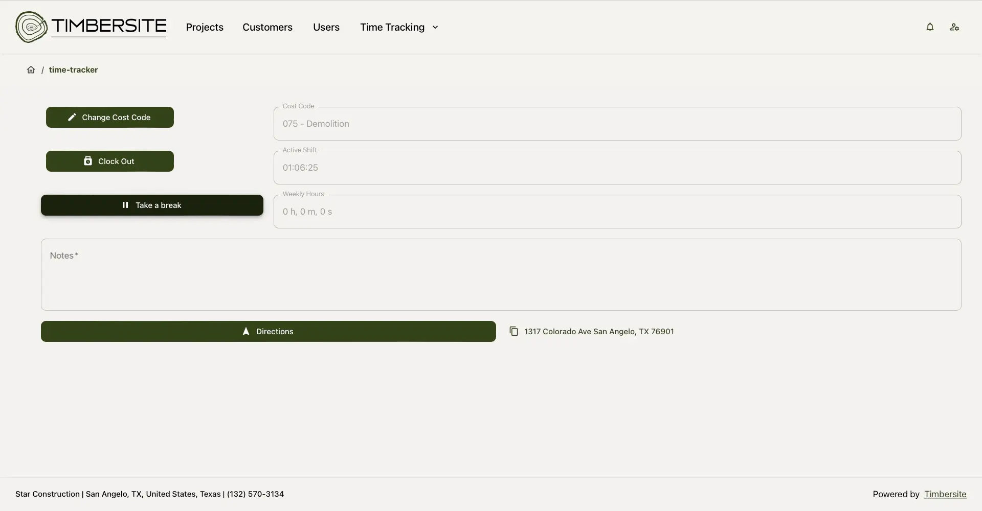Copy the job site address icon
The image size is (982, 511).
(514, 332)
